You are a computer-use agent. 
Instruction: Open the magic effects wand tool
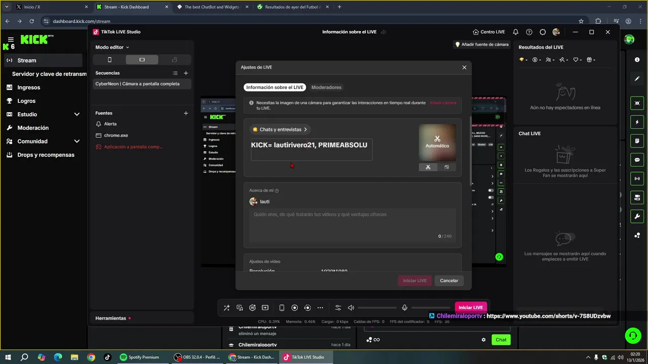227,307
